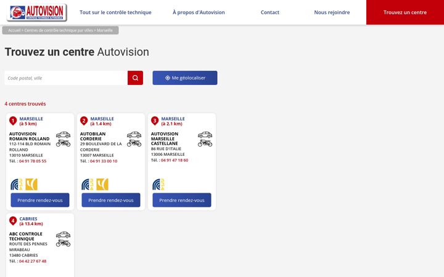Screen dimensions: 444x277
Task: Open À propos d'Autovision menu
Action: pos(199,12)
